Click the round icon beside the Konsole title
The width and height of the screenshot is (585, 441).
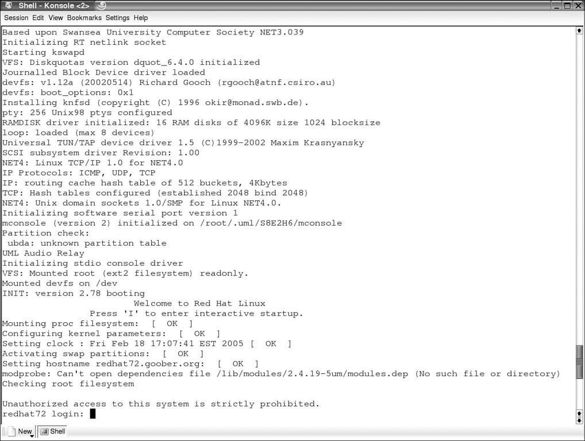coord(101,6)
